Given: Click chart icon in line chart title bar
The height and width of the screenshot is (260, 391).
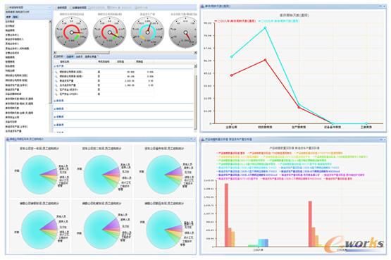Looking at the screenshot, I should point(202,6).
